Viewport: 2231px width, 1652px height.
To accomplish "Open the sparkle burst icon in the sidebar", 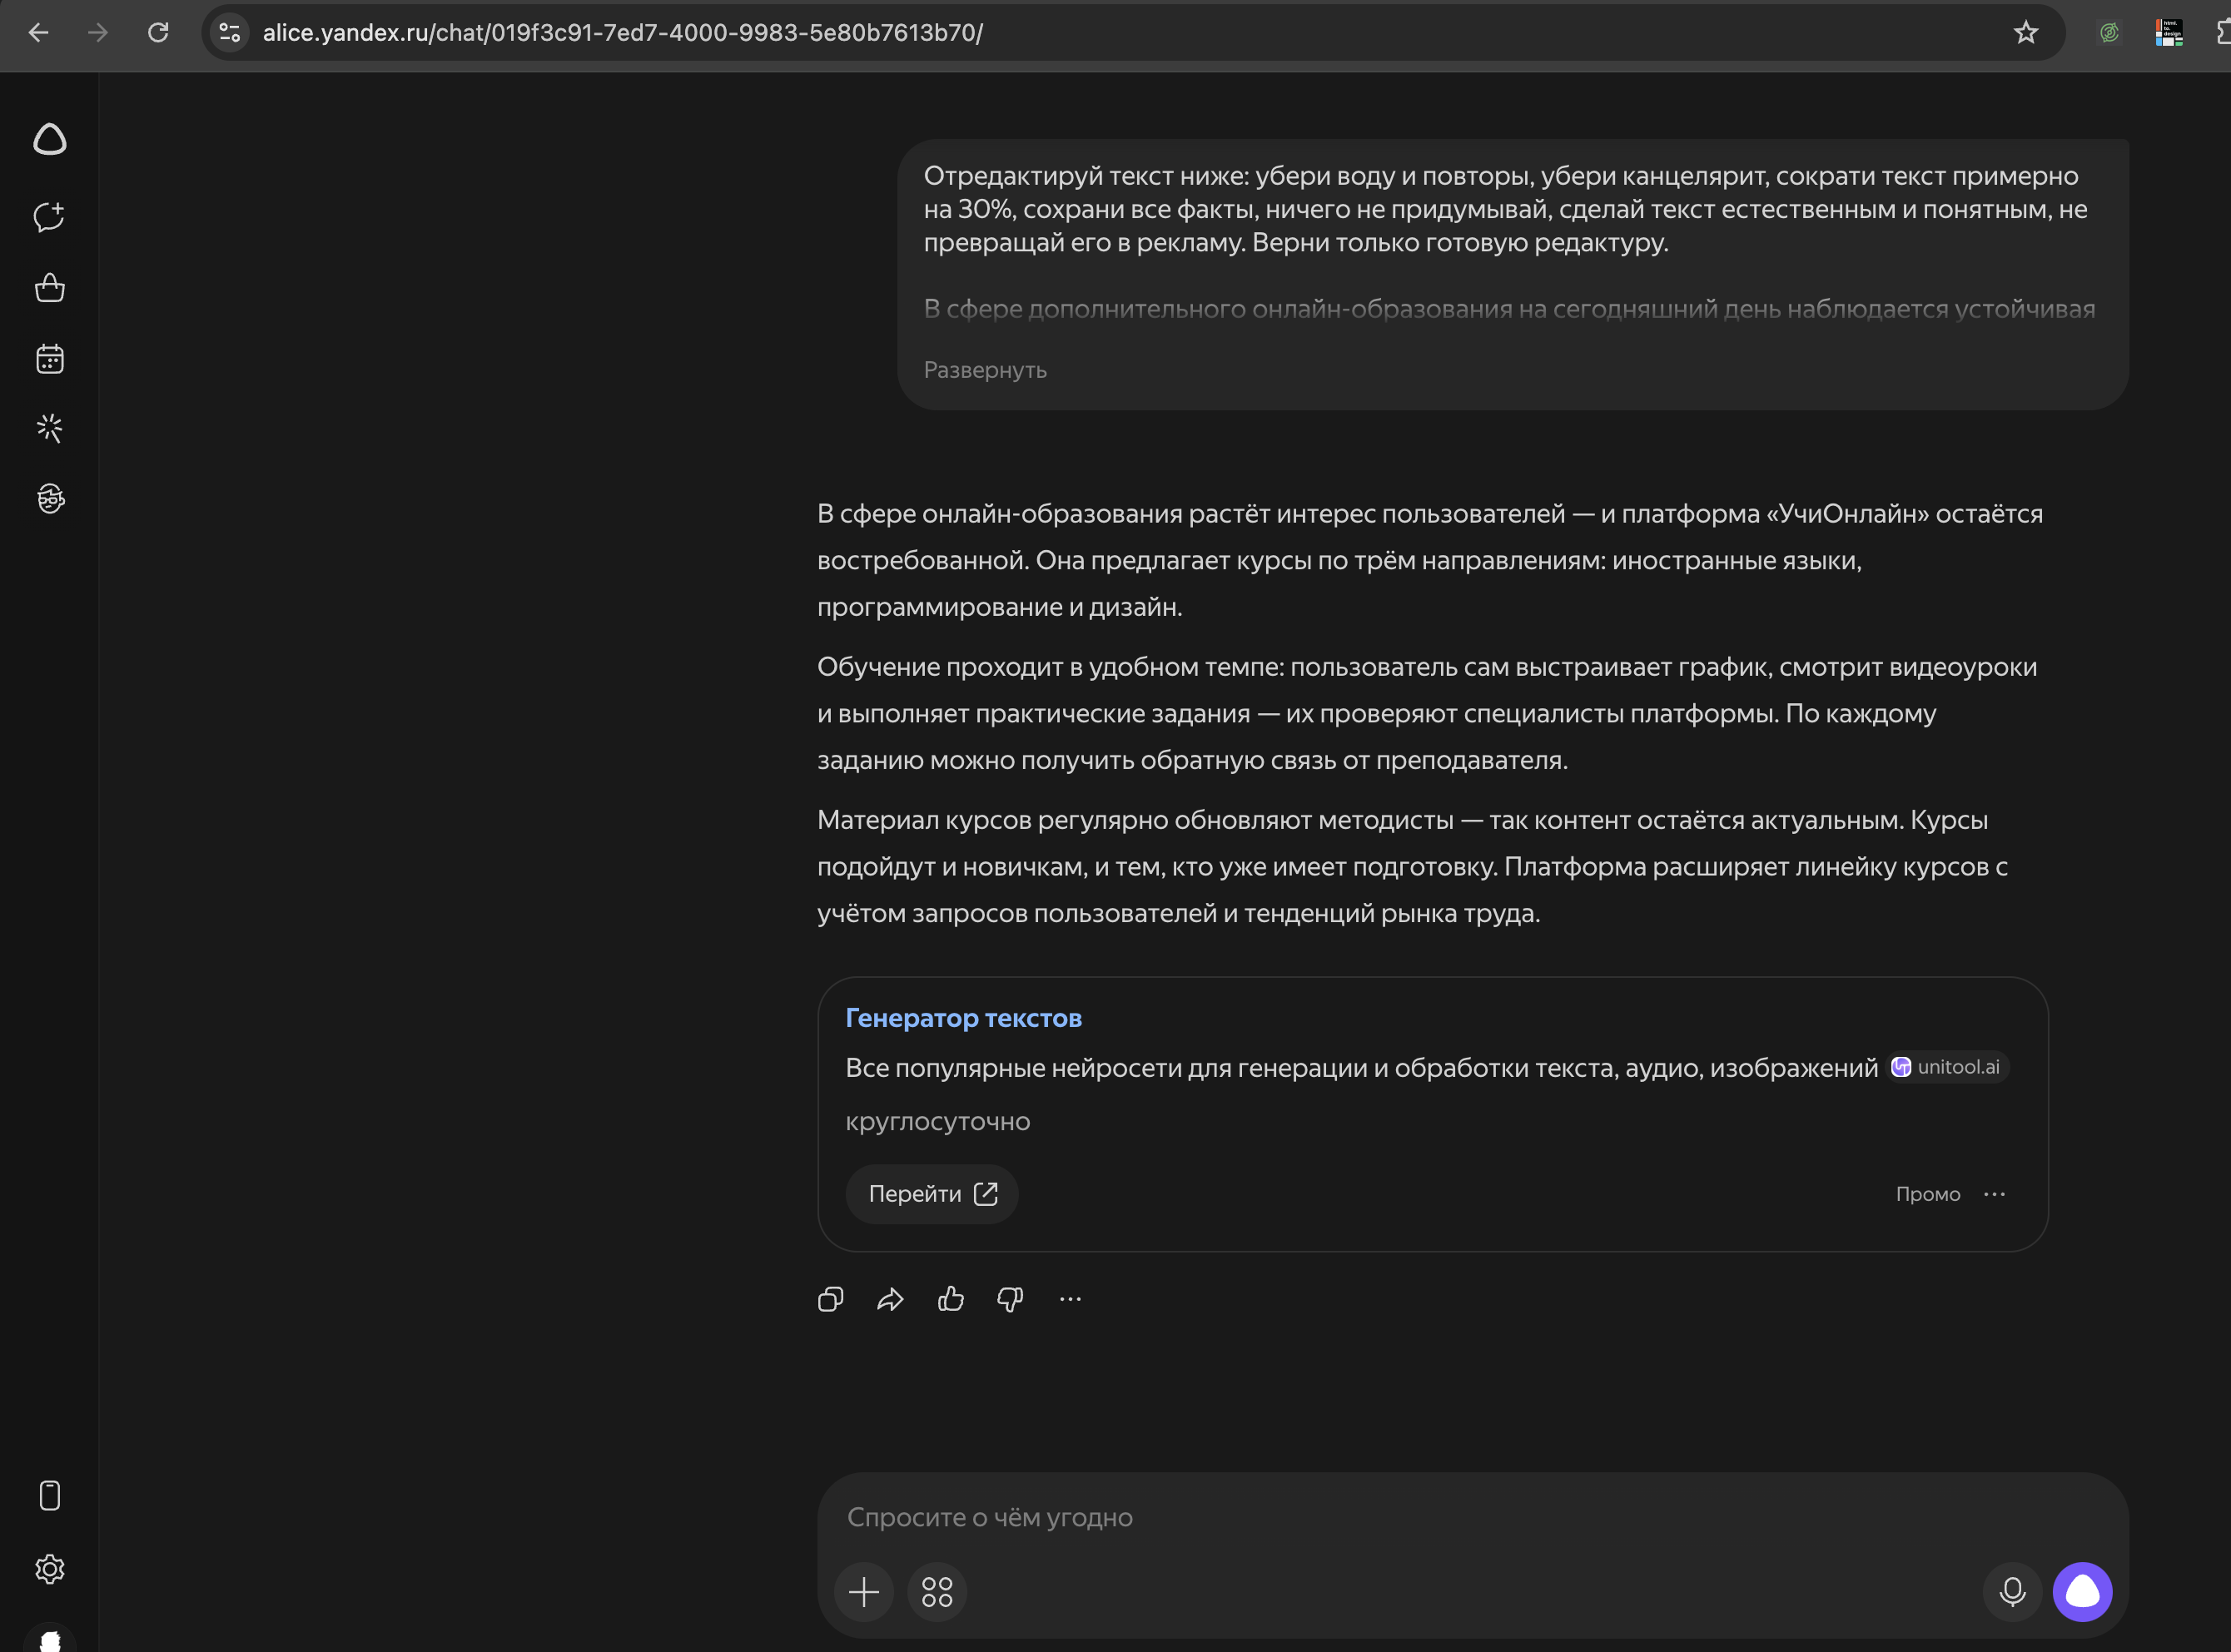I will pos(50,428).
